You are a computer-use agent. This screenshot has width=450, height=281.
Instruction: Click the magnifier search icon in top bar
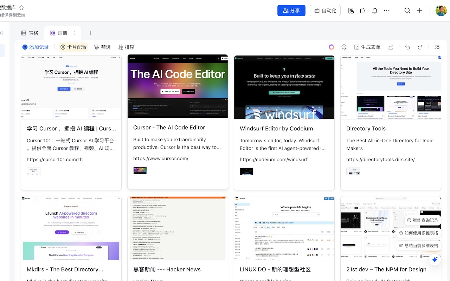tap(407, 11)
